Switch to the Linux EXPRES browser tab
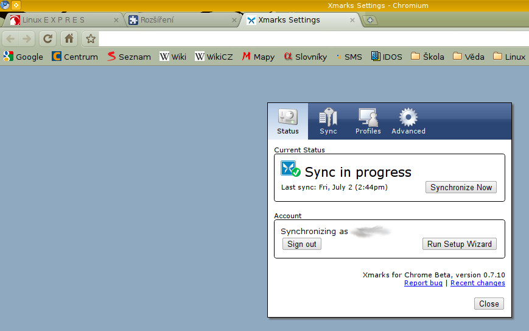Image resolution: width=529 pixels, height=331 pixels. click(x=63, y=20)
